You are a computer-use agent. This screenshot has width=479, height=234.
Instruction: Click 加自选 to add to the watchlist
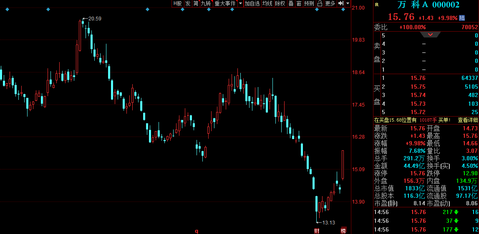(252, 3)
